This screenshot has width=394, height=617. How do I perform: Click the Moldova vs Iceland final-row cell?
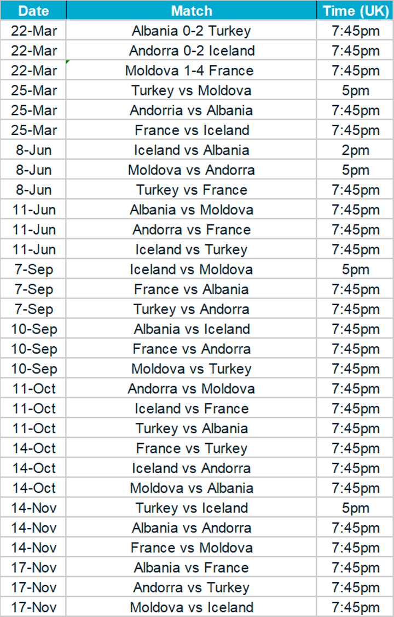(x=191, y=607)
